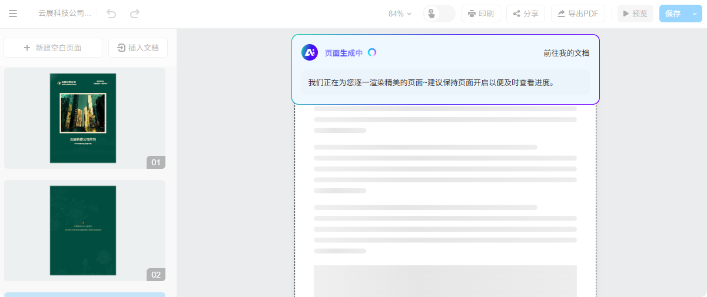Click the redo arrow icon

point(135,14)
